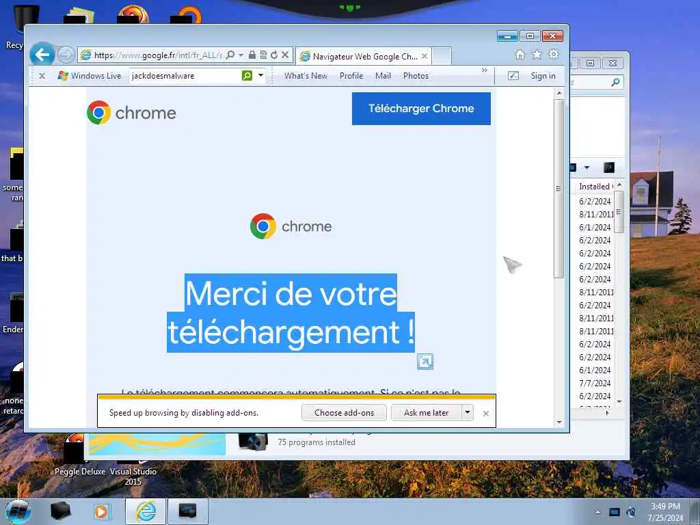Image resolution: width=700 pixels, height=525 pixels.
Task: Stop loading with the address bar X
Action: pos(285,55)
